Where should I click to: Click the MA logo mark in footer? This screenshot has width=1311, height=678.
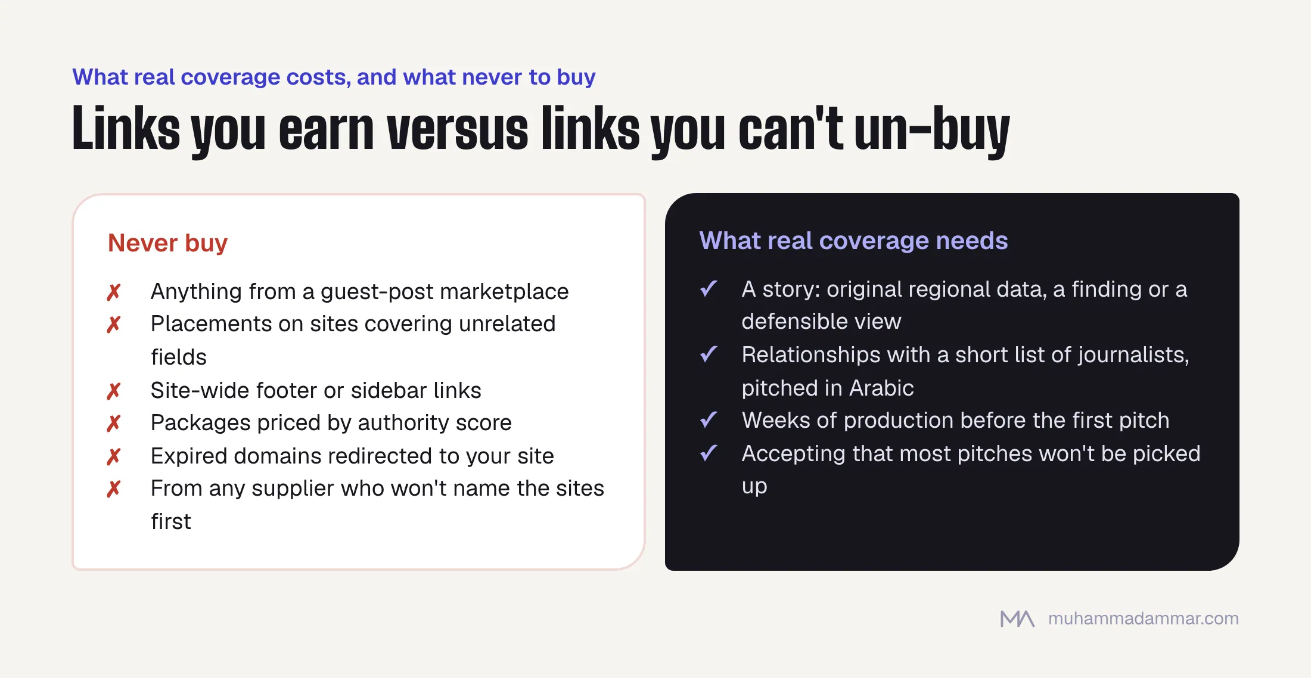point(1017,618)
